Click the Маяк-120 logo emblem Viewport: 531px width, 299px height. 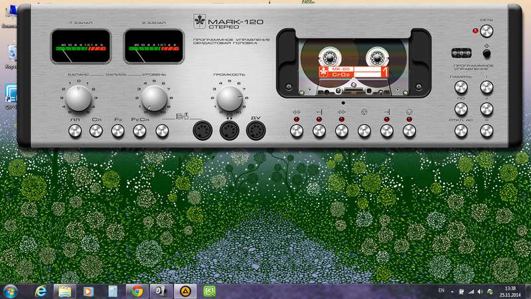point(200,21)
